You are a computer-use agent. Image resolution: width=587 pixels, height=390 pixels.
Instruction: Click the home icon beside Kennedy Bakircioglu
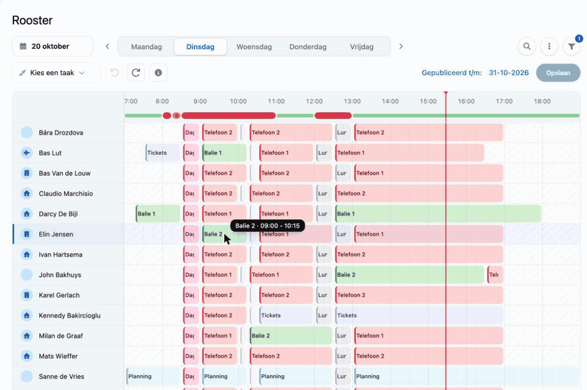[26, 315]
